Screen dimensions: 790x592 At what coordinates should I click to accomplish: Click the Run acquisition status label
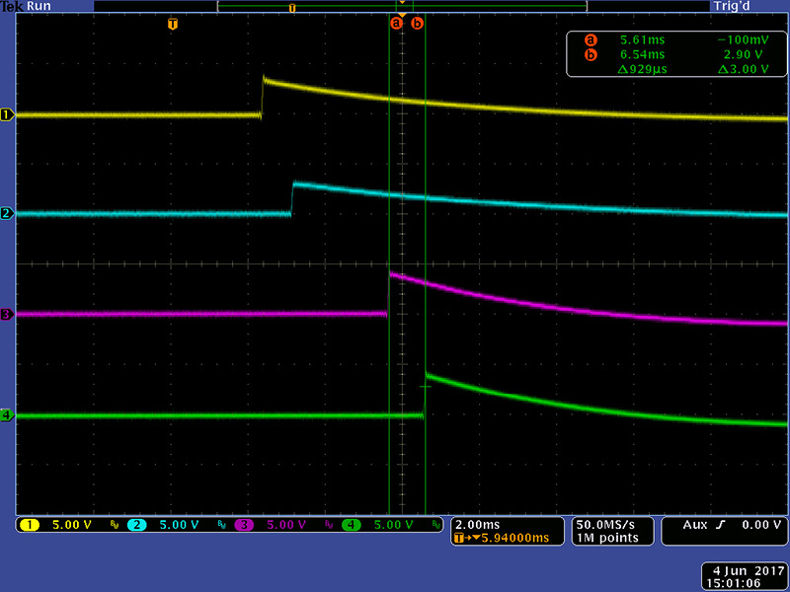tap(39, 6)
